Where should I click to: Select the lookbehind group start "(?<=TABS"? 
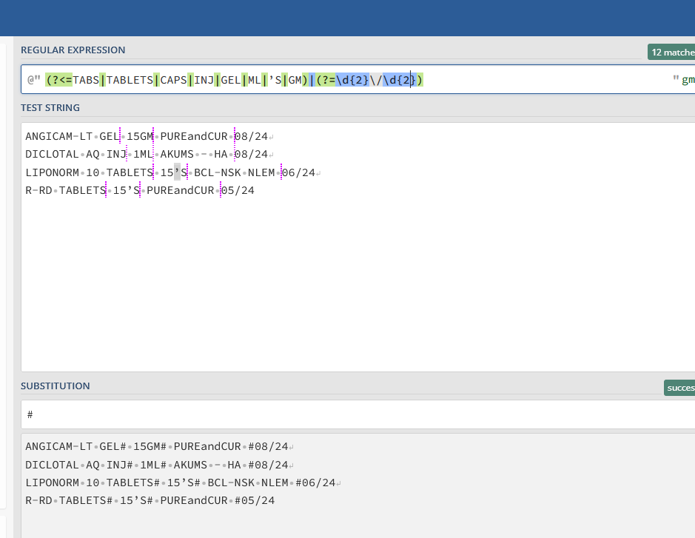pyautogui.click(x=71, y=79)
